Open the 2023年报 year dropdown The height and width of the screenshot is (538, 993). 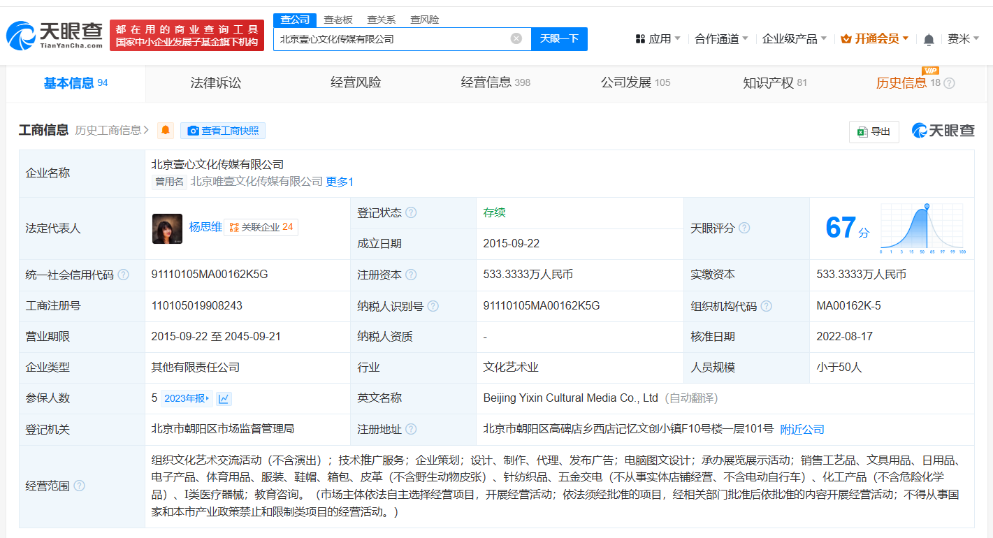187,398
